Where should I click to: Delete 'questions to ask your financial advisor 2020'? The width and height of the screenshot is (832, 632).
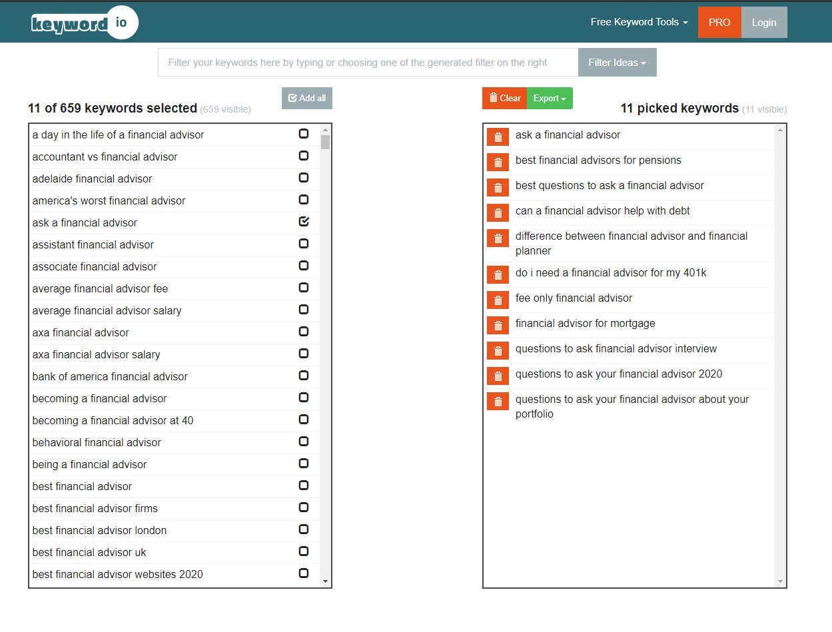498,376
